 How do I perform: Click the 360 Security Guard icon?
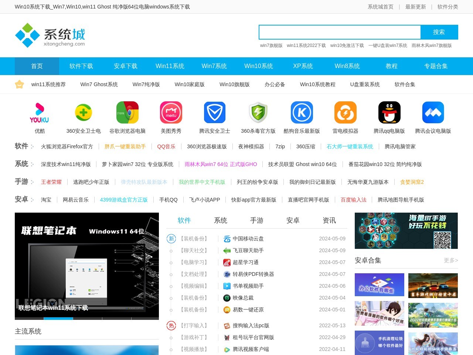tap(84, 112)
